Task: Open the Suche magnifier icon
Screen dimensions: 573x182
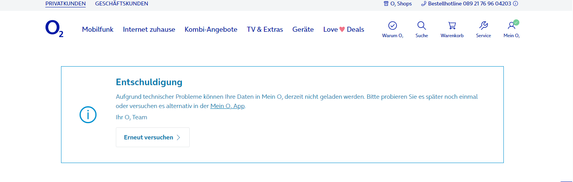Action: point(421,26)
